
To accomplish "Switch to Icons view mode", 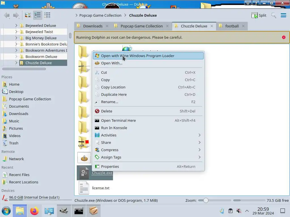I will tap(28, 15).
